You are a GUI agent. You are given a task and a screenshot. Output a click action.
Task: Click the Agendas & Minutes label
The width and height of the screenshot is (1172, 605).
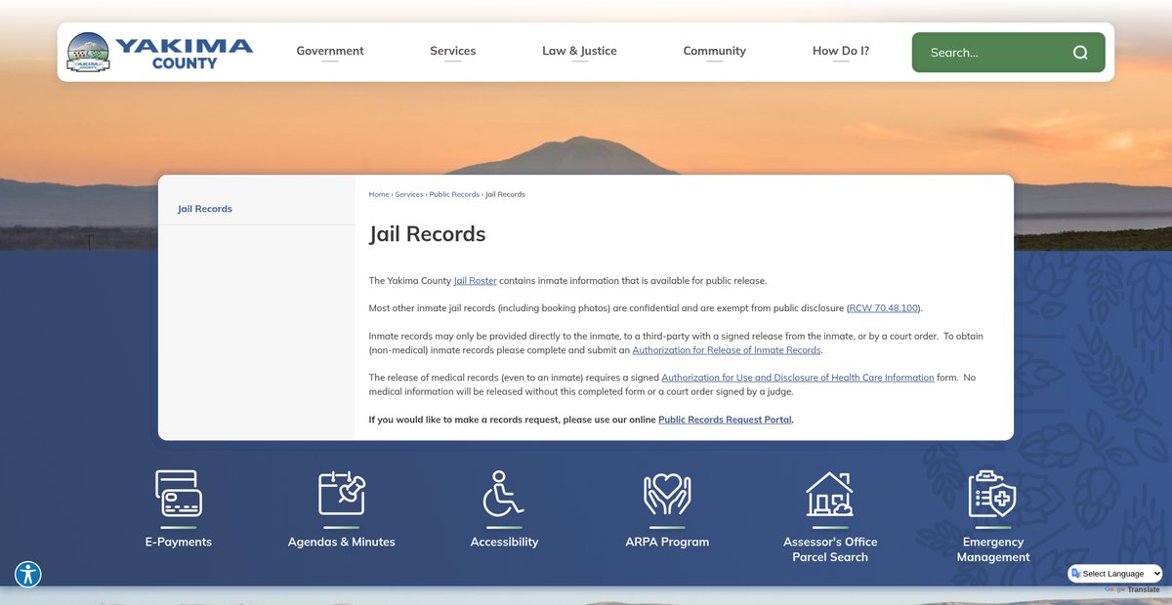(342, 542)
